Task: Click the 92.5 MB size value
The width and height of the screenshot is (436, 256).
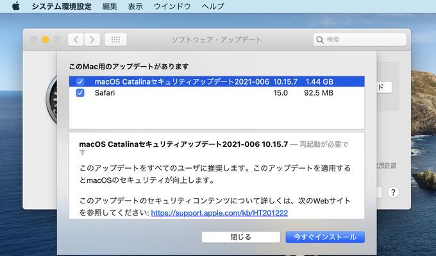Action: coord(319,92)
